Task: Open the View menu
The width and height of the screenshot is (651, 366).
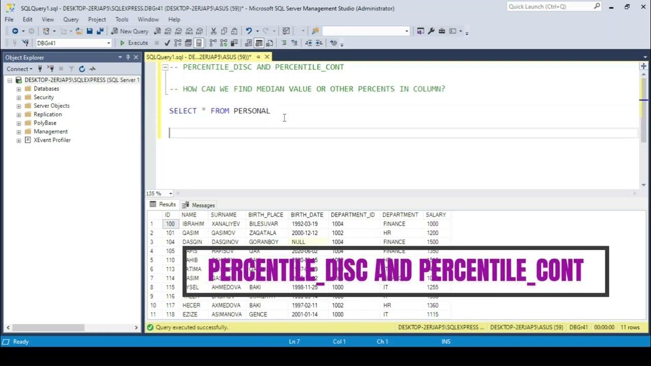Action: [48, 19]
